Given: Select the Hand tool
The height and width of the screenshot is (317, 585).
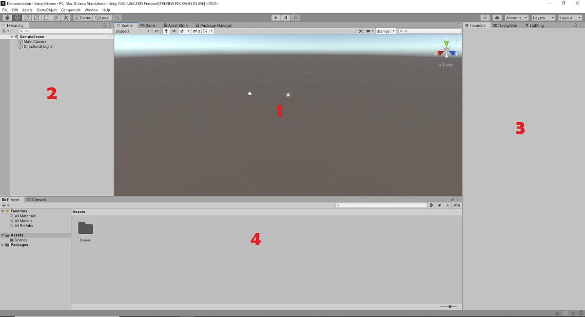Looking at the screenshot, I should [7, 18].
